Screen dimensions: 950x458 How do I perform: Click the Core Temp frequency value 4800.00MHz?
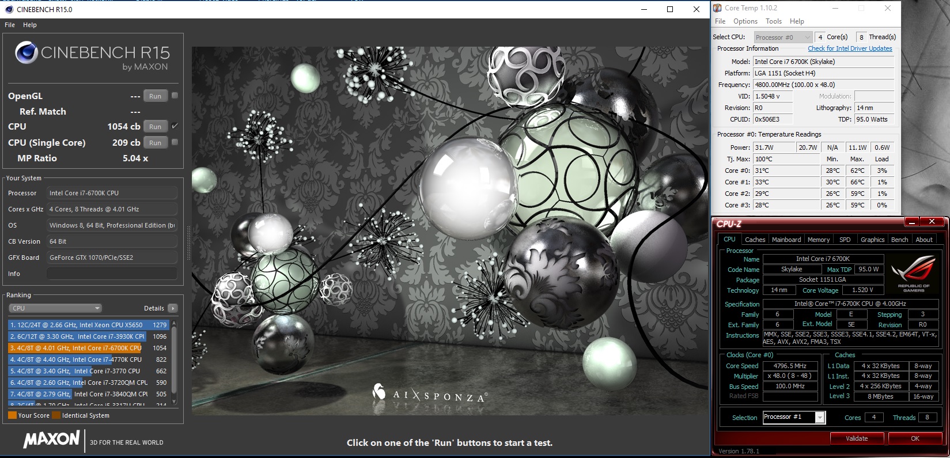(x=823, y=85)
